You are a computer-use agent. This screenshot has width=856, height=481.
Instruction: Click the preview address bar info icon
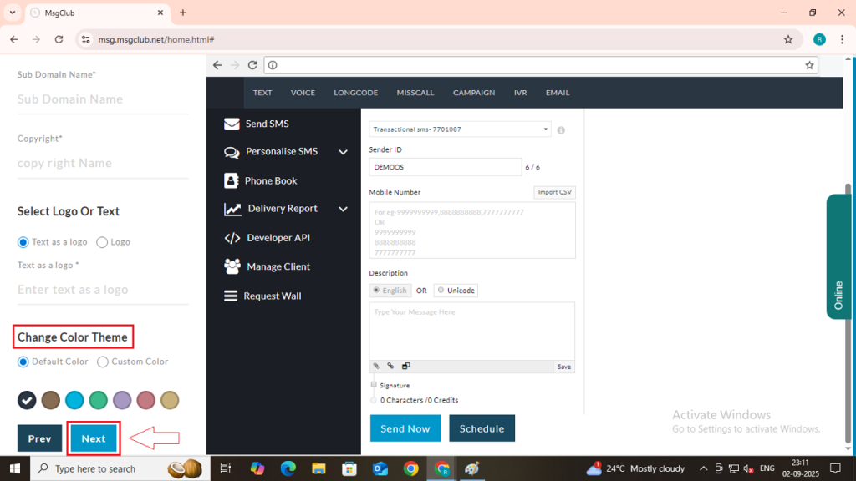tap(273, 65)
